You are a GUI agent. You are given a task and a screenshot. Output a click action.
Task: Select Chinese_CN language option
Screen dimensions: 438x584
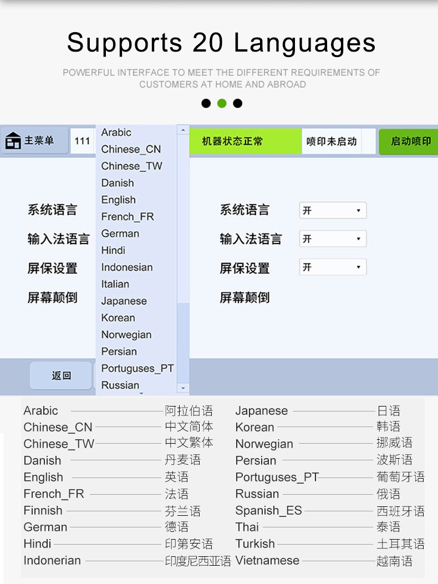[x=131, y=149]
